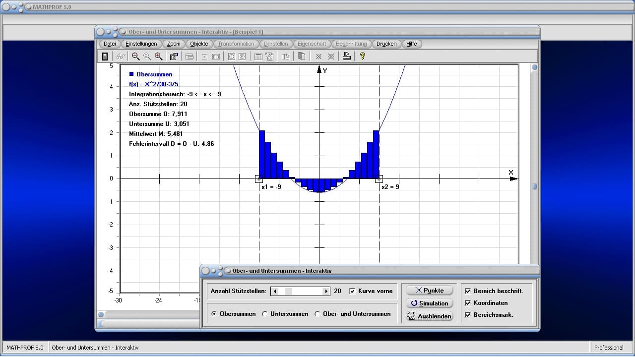Click the zoom in magnifier icon

click(159, 57)
